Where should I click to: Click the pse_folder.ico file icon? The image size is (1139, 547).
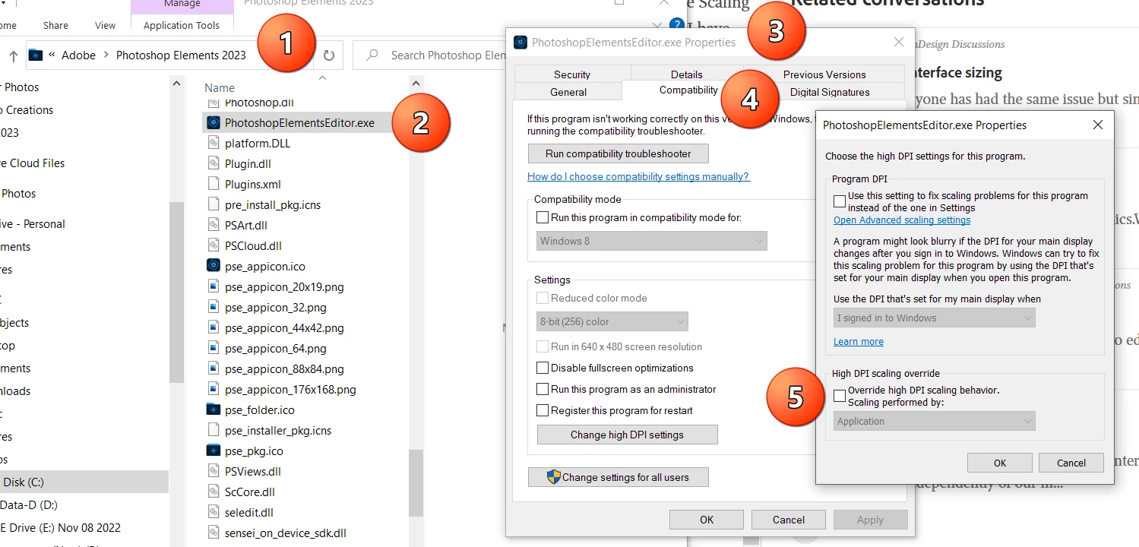pyautogui.click(x=214, y=409)
